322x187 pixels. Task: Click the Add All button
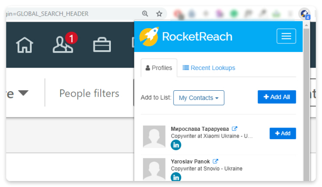[x=276, y=97]
